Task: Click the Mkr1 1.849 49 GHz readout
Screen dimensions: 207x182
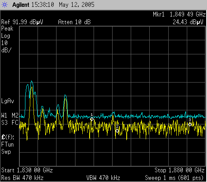Action: click(179, 14)
